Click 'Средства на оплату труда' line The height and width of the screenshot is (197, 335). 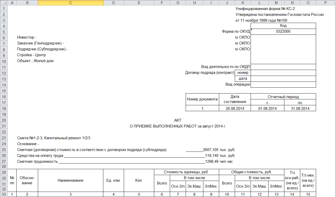pos(40,156)
